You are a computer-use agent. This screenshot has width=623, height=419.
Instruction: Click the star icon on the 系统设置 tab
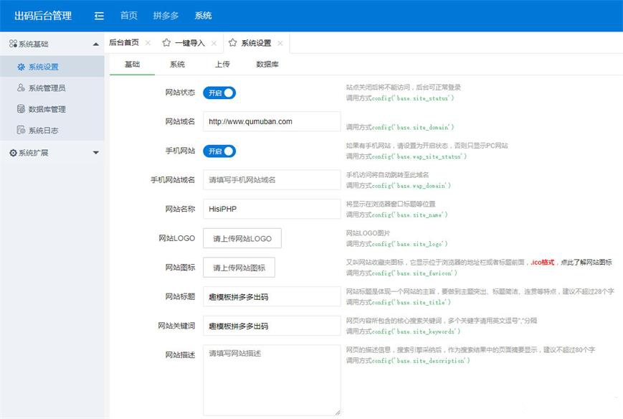tap(232, 43)
